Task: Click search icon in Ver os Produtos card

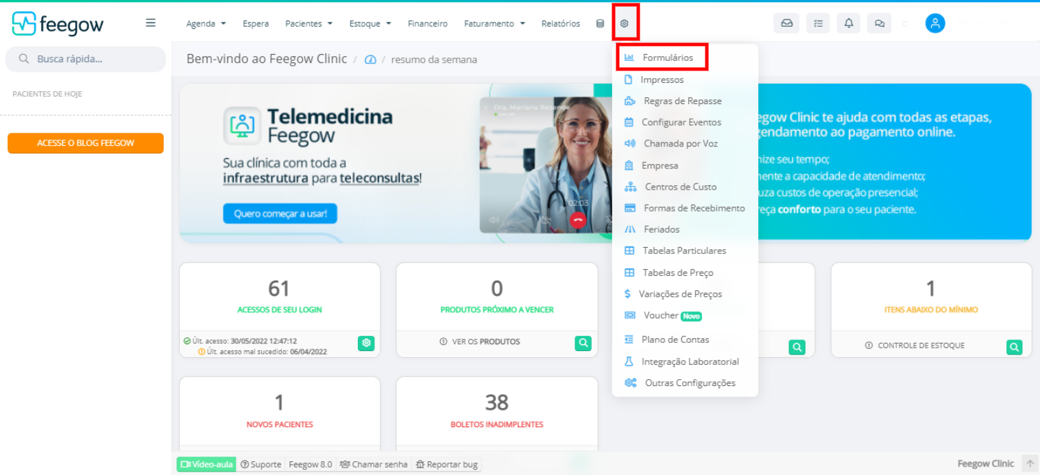Action: [x=583, y=343]
